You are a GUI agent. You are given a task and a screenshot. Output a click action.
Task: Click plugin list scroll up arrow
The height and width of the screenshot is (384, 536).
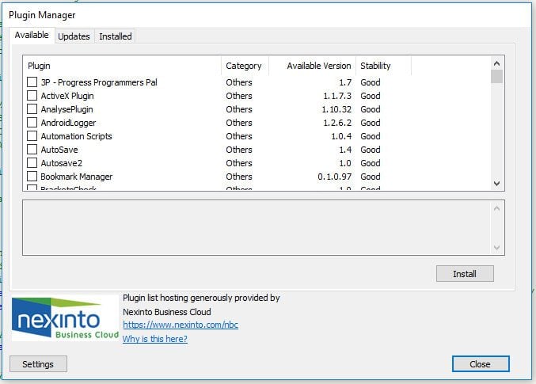click(496, 63)
